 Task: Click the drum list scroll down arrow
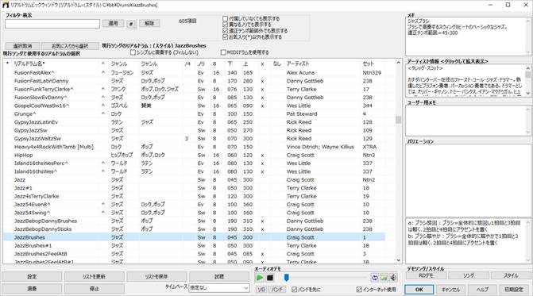[x=399, y=260]
